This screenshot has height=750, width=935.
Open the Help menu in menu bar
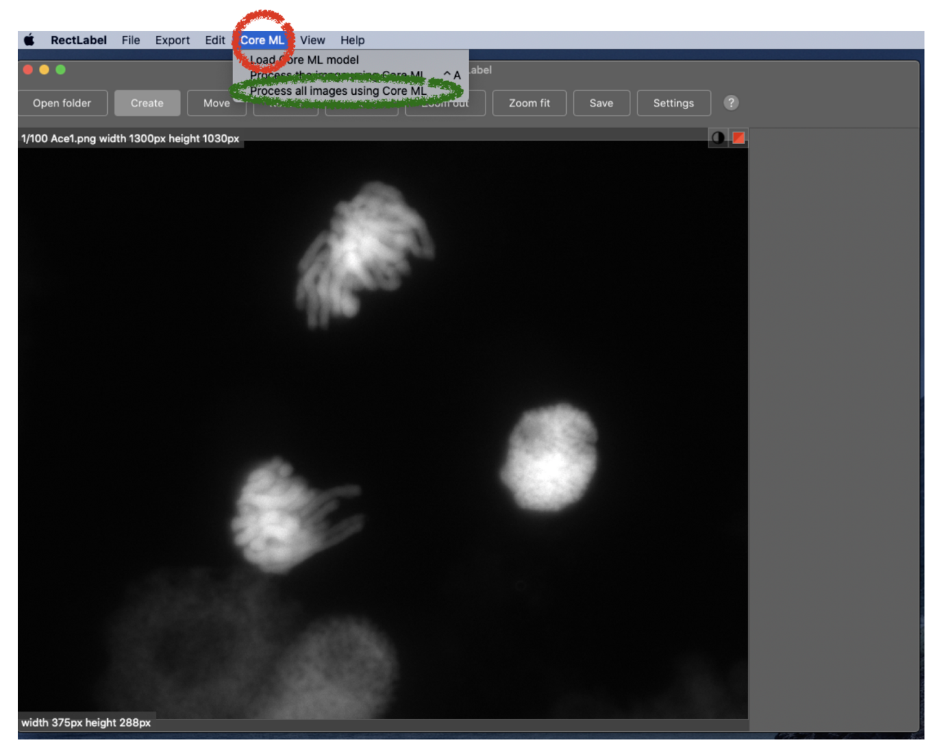pyautogui.click(x=352, y=40)
